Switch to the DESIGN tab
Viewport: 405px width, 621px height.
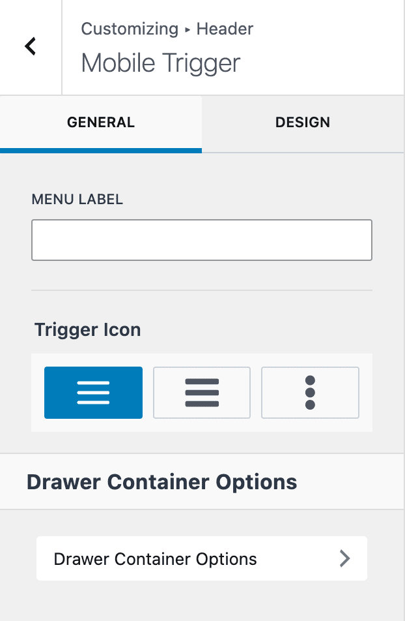(303, 123)
